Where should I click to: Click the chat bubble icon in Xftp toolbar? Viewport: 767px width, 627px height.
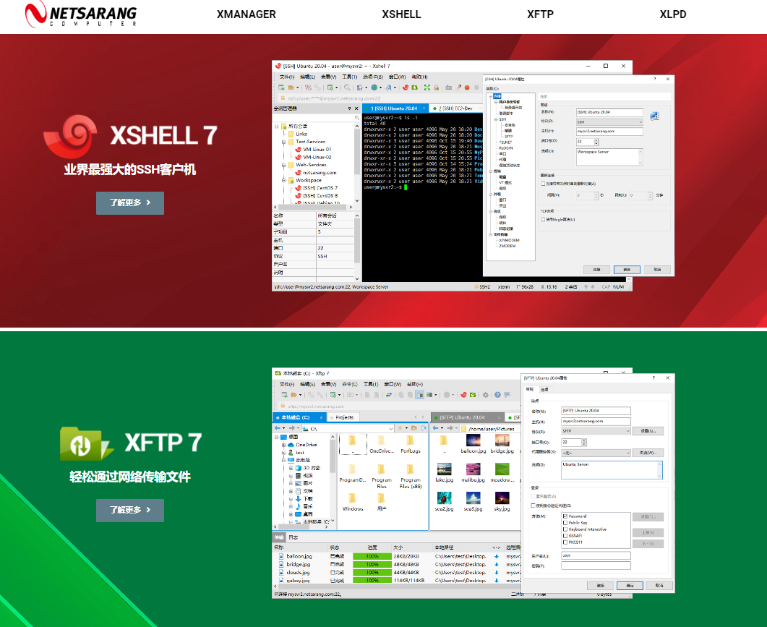(x=507, y=395)
